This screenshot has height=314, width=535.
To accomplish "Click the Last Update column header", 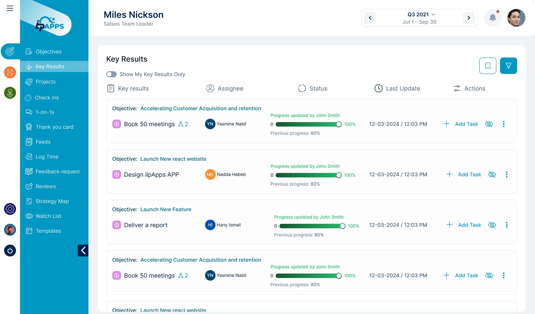I will click(397, 88).
